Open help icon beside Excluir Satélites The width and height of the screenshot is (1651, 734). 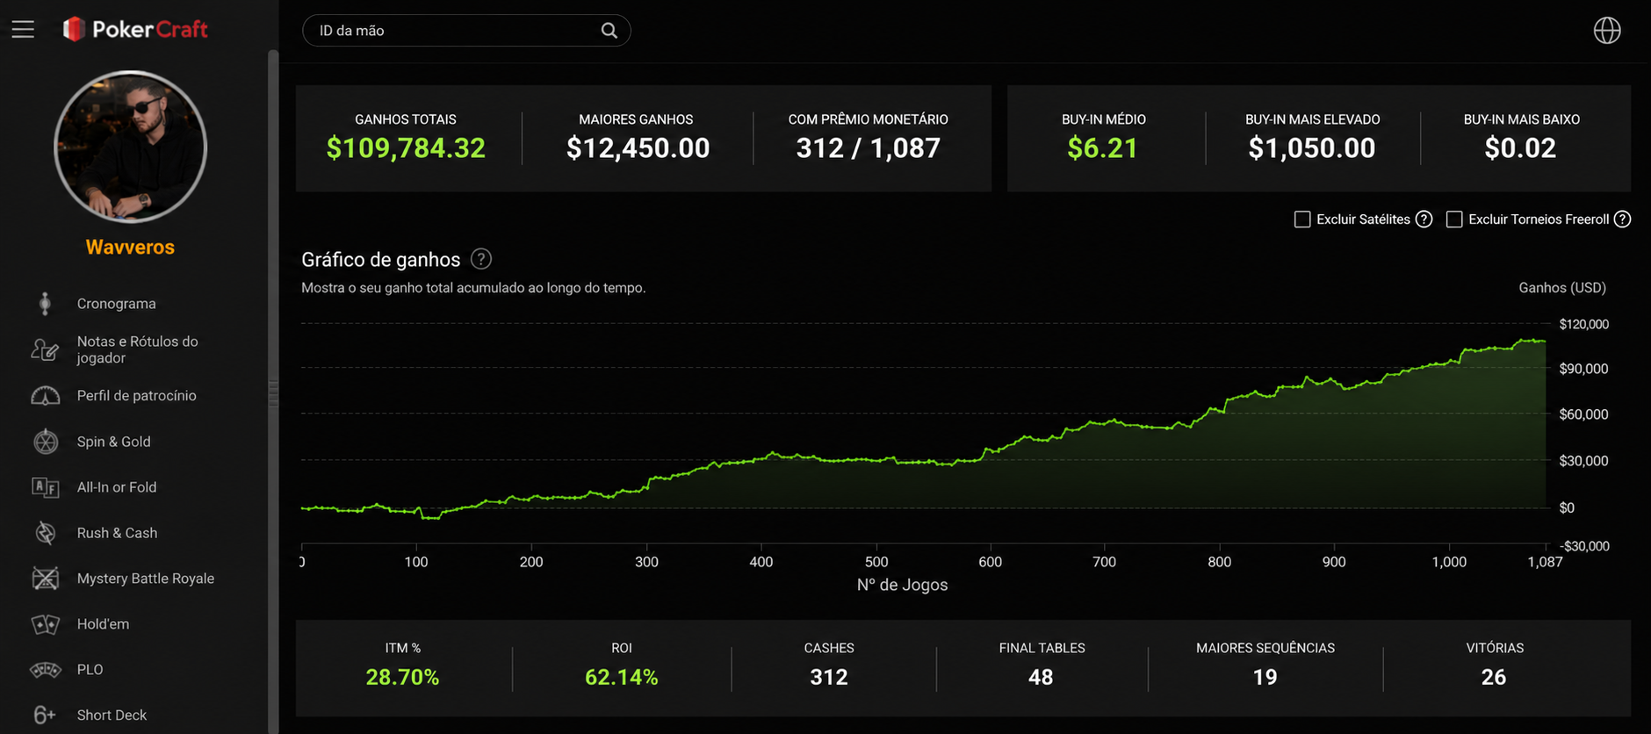tap(1424, 219)
